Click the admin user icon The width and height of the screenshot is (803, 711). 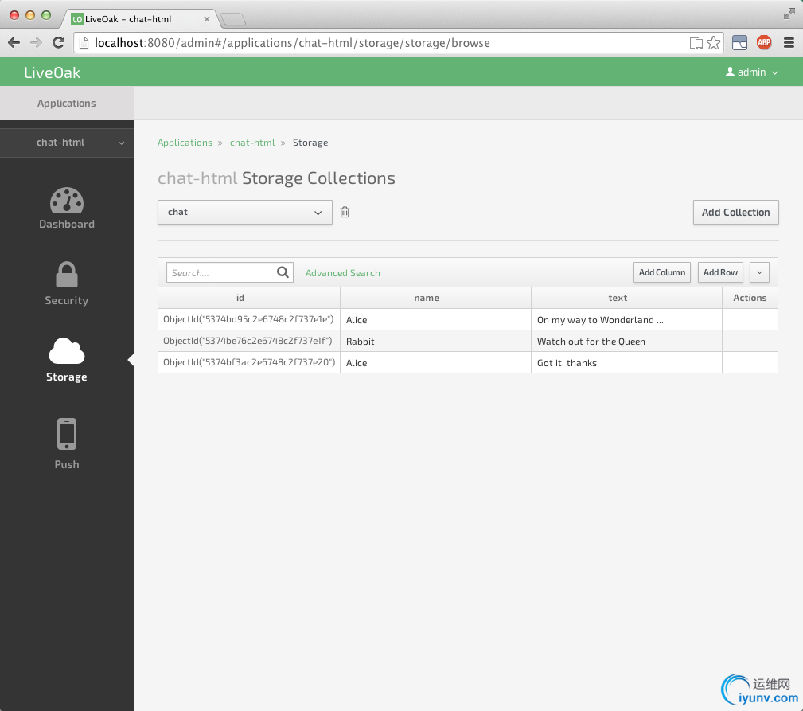click(x=731, y=72)
